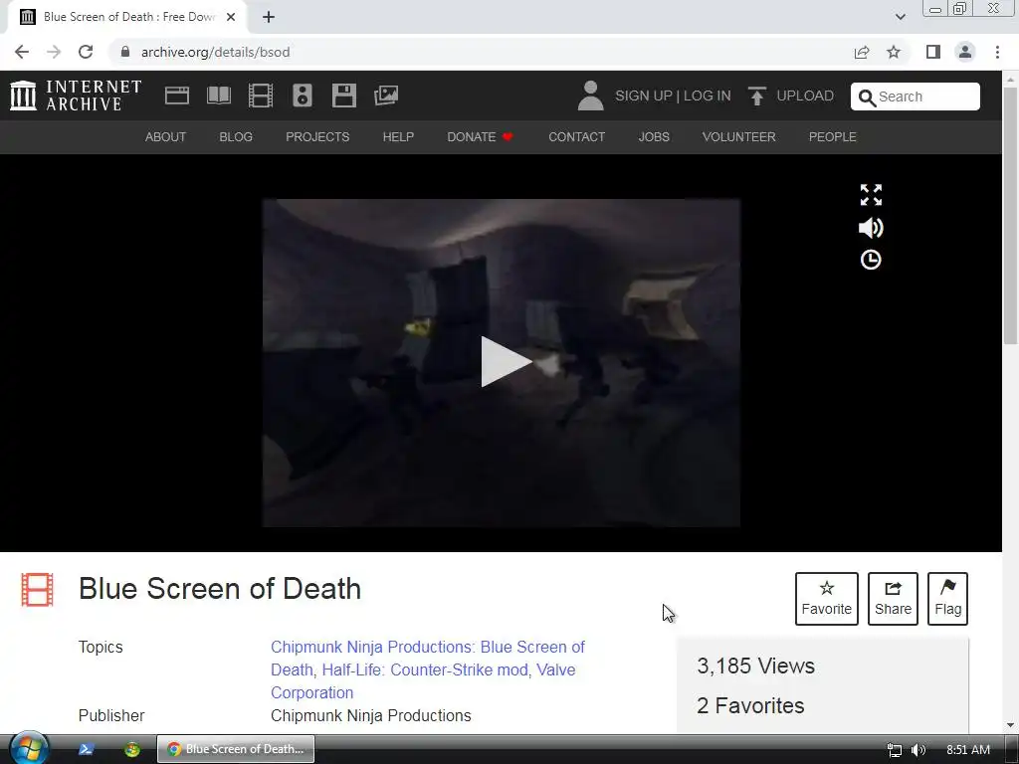Click the 8:51 AM taskbar clock

(x=968, y=750)
